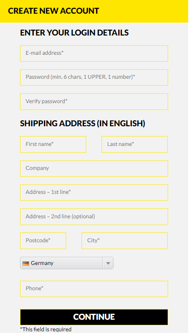Click the German flag icon
Image resolution: width=189 pixels, height=333 pixels.
[x=26, y=264]
